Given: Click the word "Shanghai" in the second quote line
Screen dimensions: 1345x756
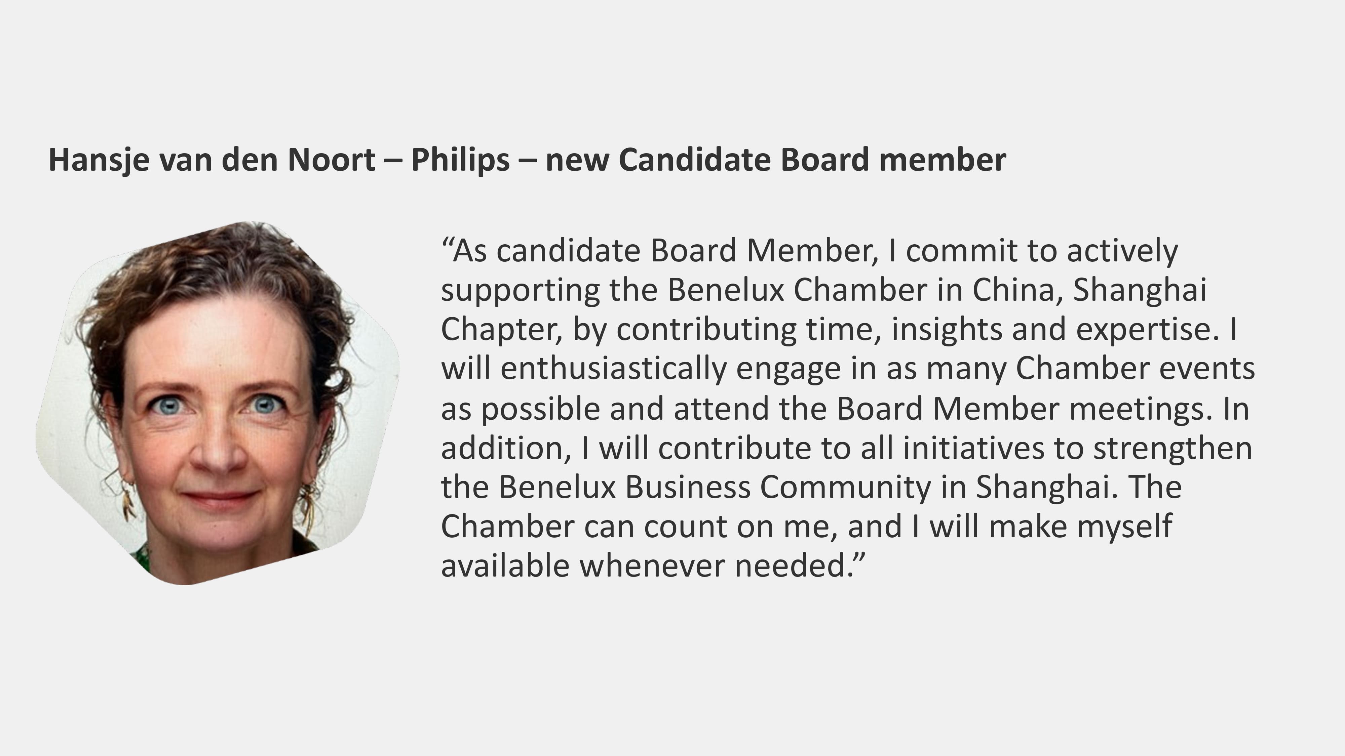Looking at the screenshot, I should tap(1139, 290).
